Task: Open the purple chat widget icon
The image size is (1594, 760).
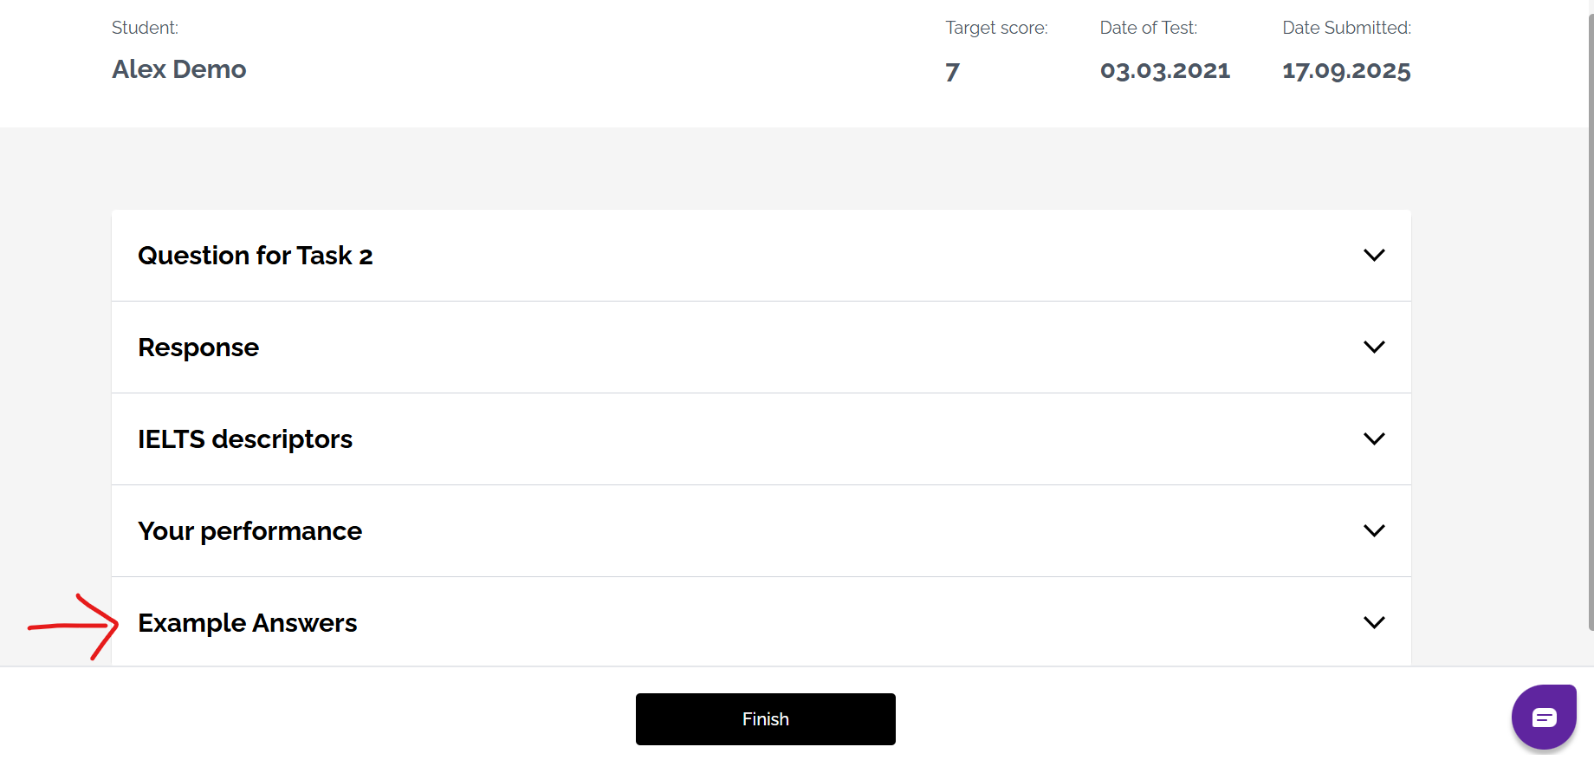Action: click(x=1544, y=718)
